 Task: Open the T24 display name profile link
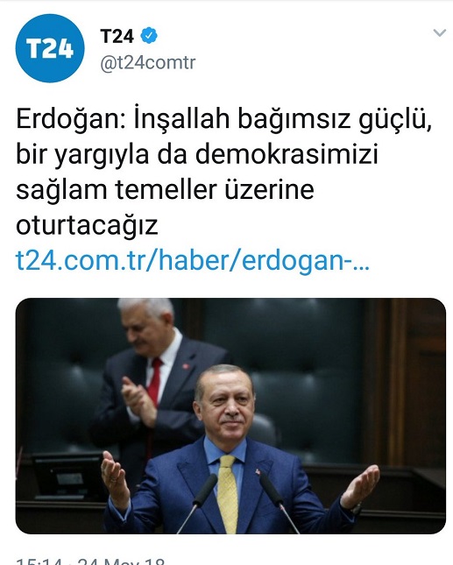(117, 36)
